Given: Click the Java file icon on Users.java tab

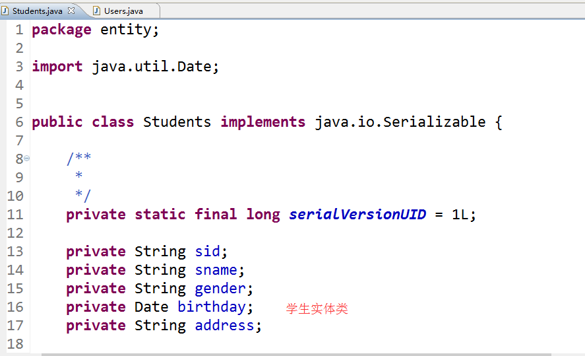Looking at the screenshot, I should coord(97,11).
